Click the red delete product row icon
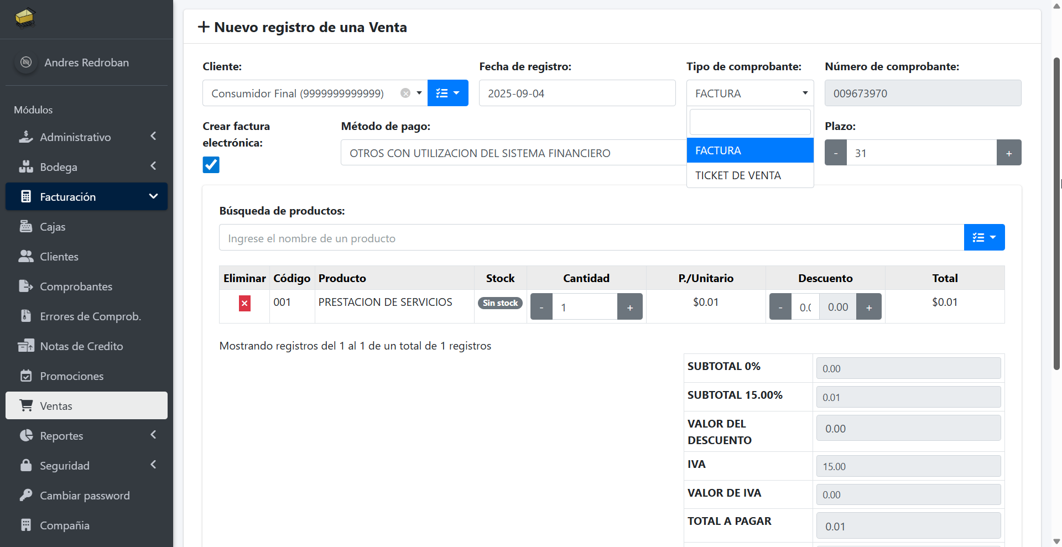This screenshot has width=1062, height=547. point(244,303)
